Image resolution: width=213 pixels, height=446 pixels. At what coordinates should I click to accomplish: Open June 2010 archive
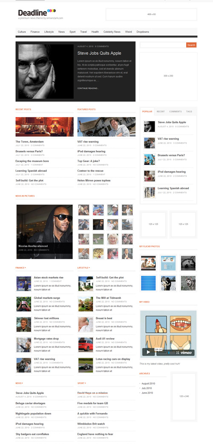(147, 393)
